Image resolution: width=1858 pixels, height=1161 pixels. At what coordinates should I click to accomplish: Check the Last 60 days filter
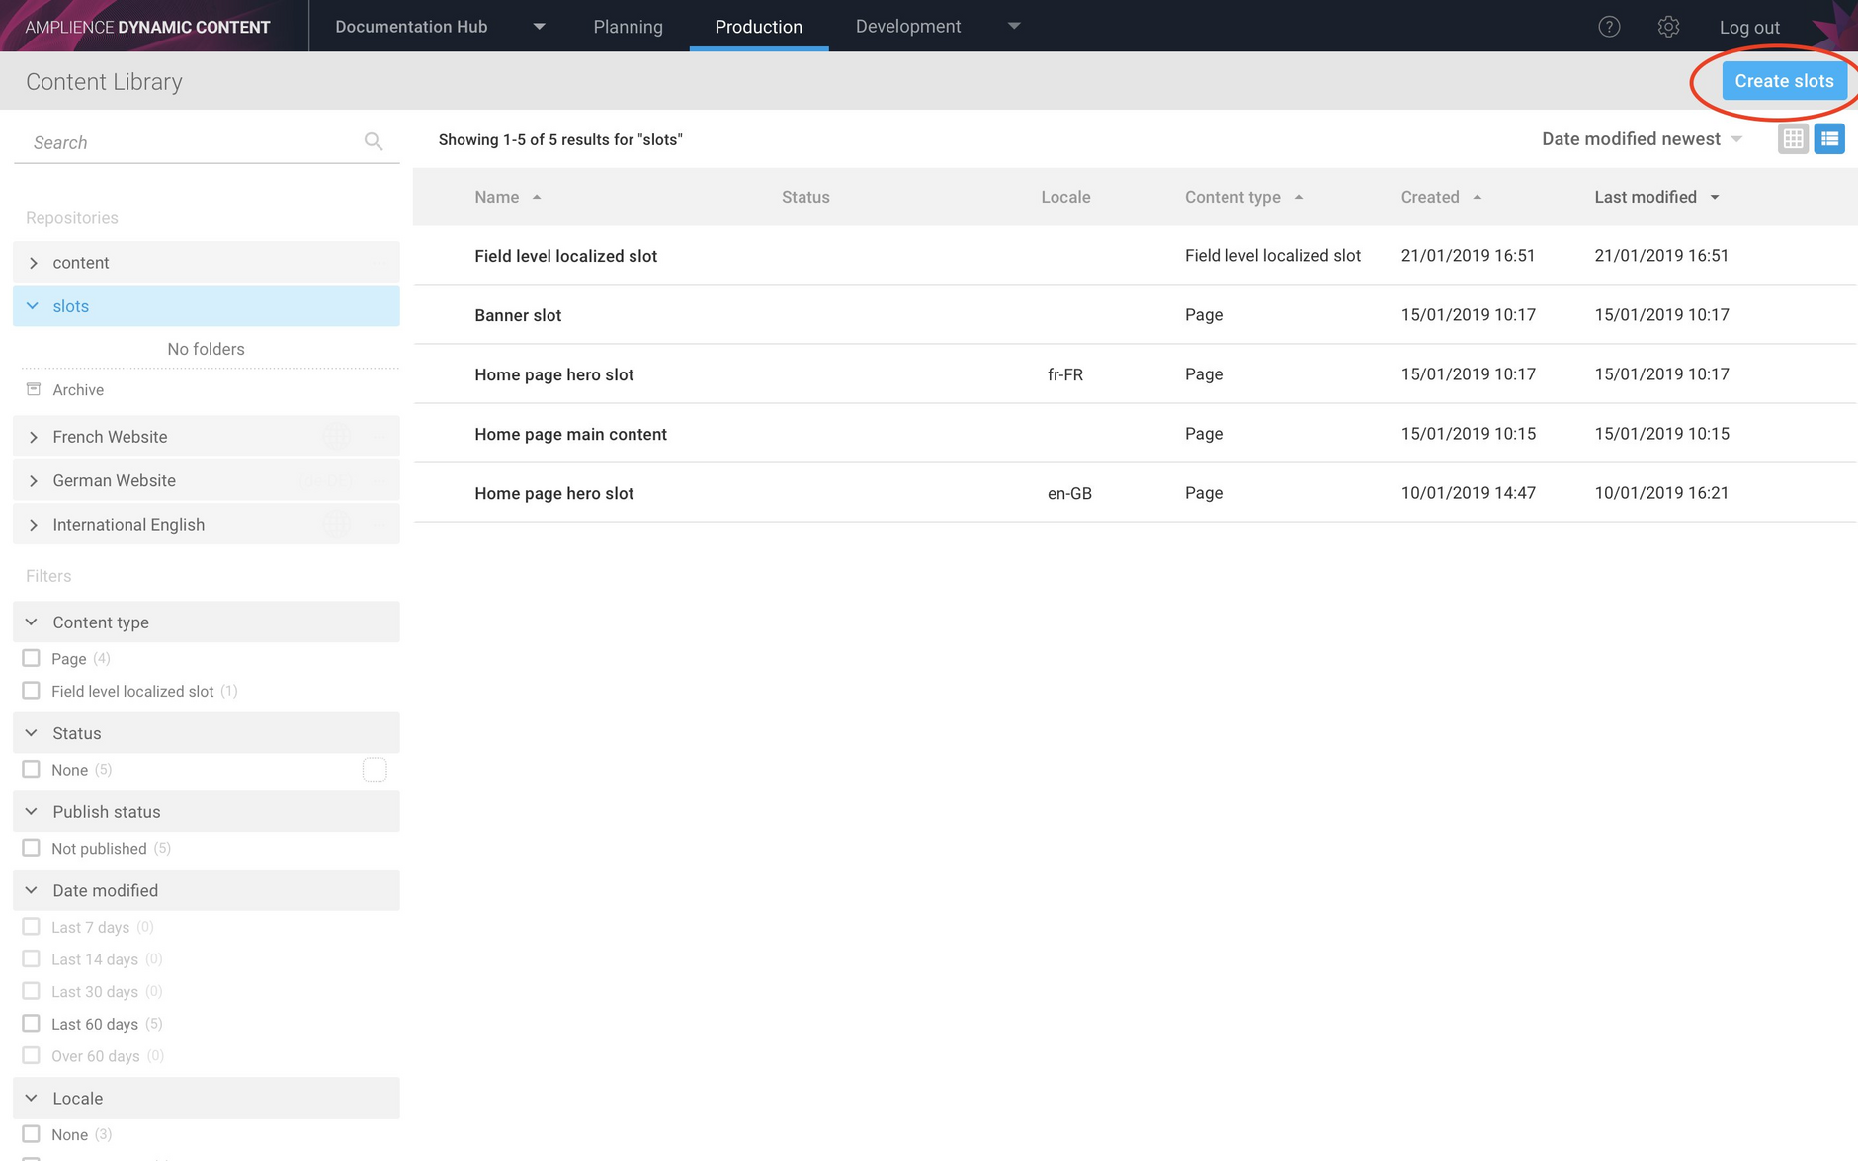(x=31, y=1023)
